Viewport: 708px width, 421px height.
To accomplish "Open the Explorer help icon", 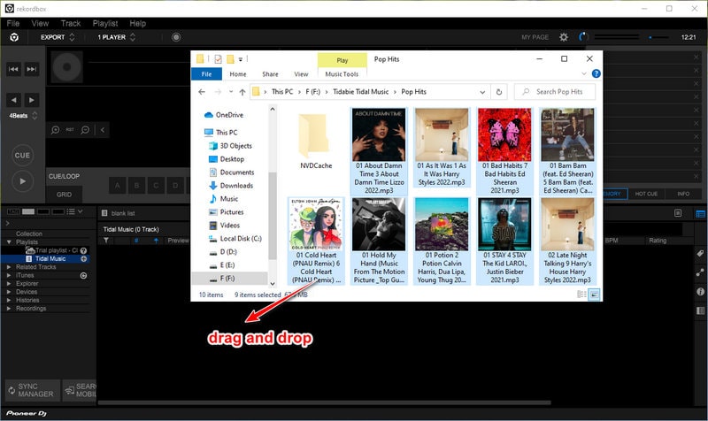I will tap(596, 73).
